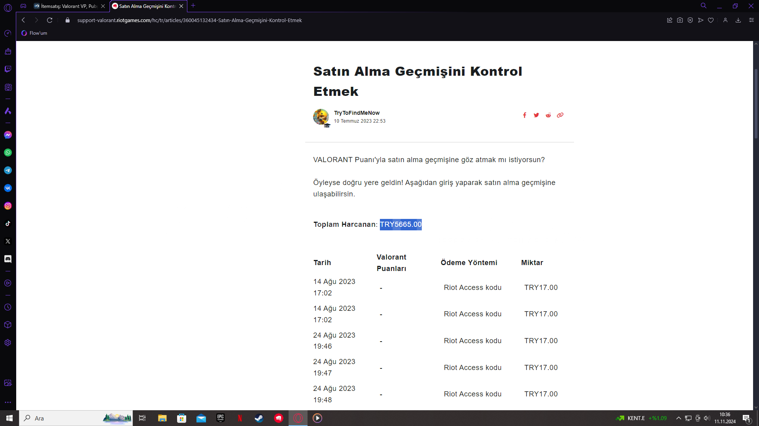This screenshot has width=759, height=426.
Task: Share article on Reddit
Action: pyautogui.click(x=548, y=115)
